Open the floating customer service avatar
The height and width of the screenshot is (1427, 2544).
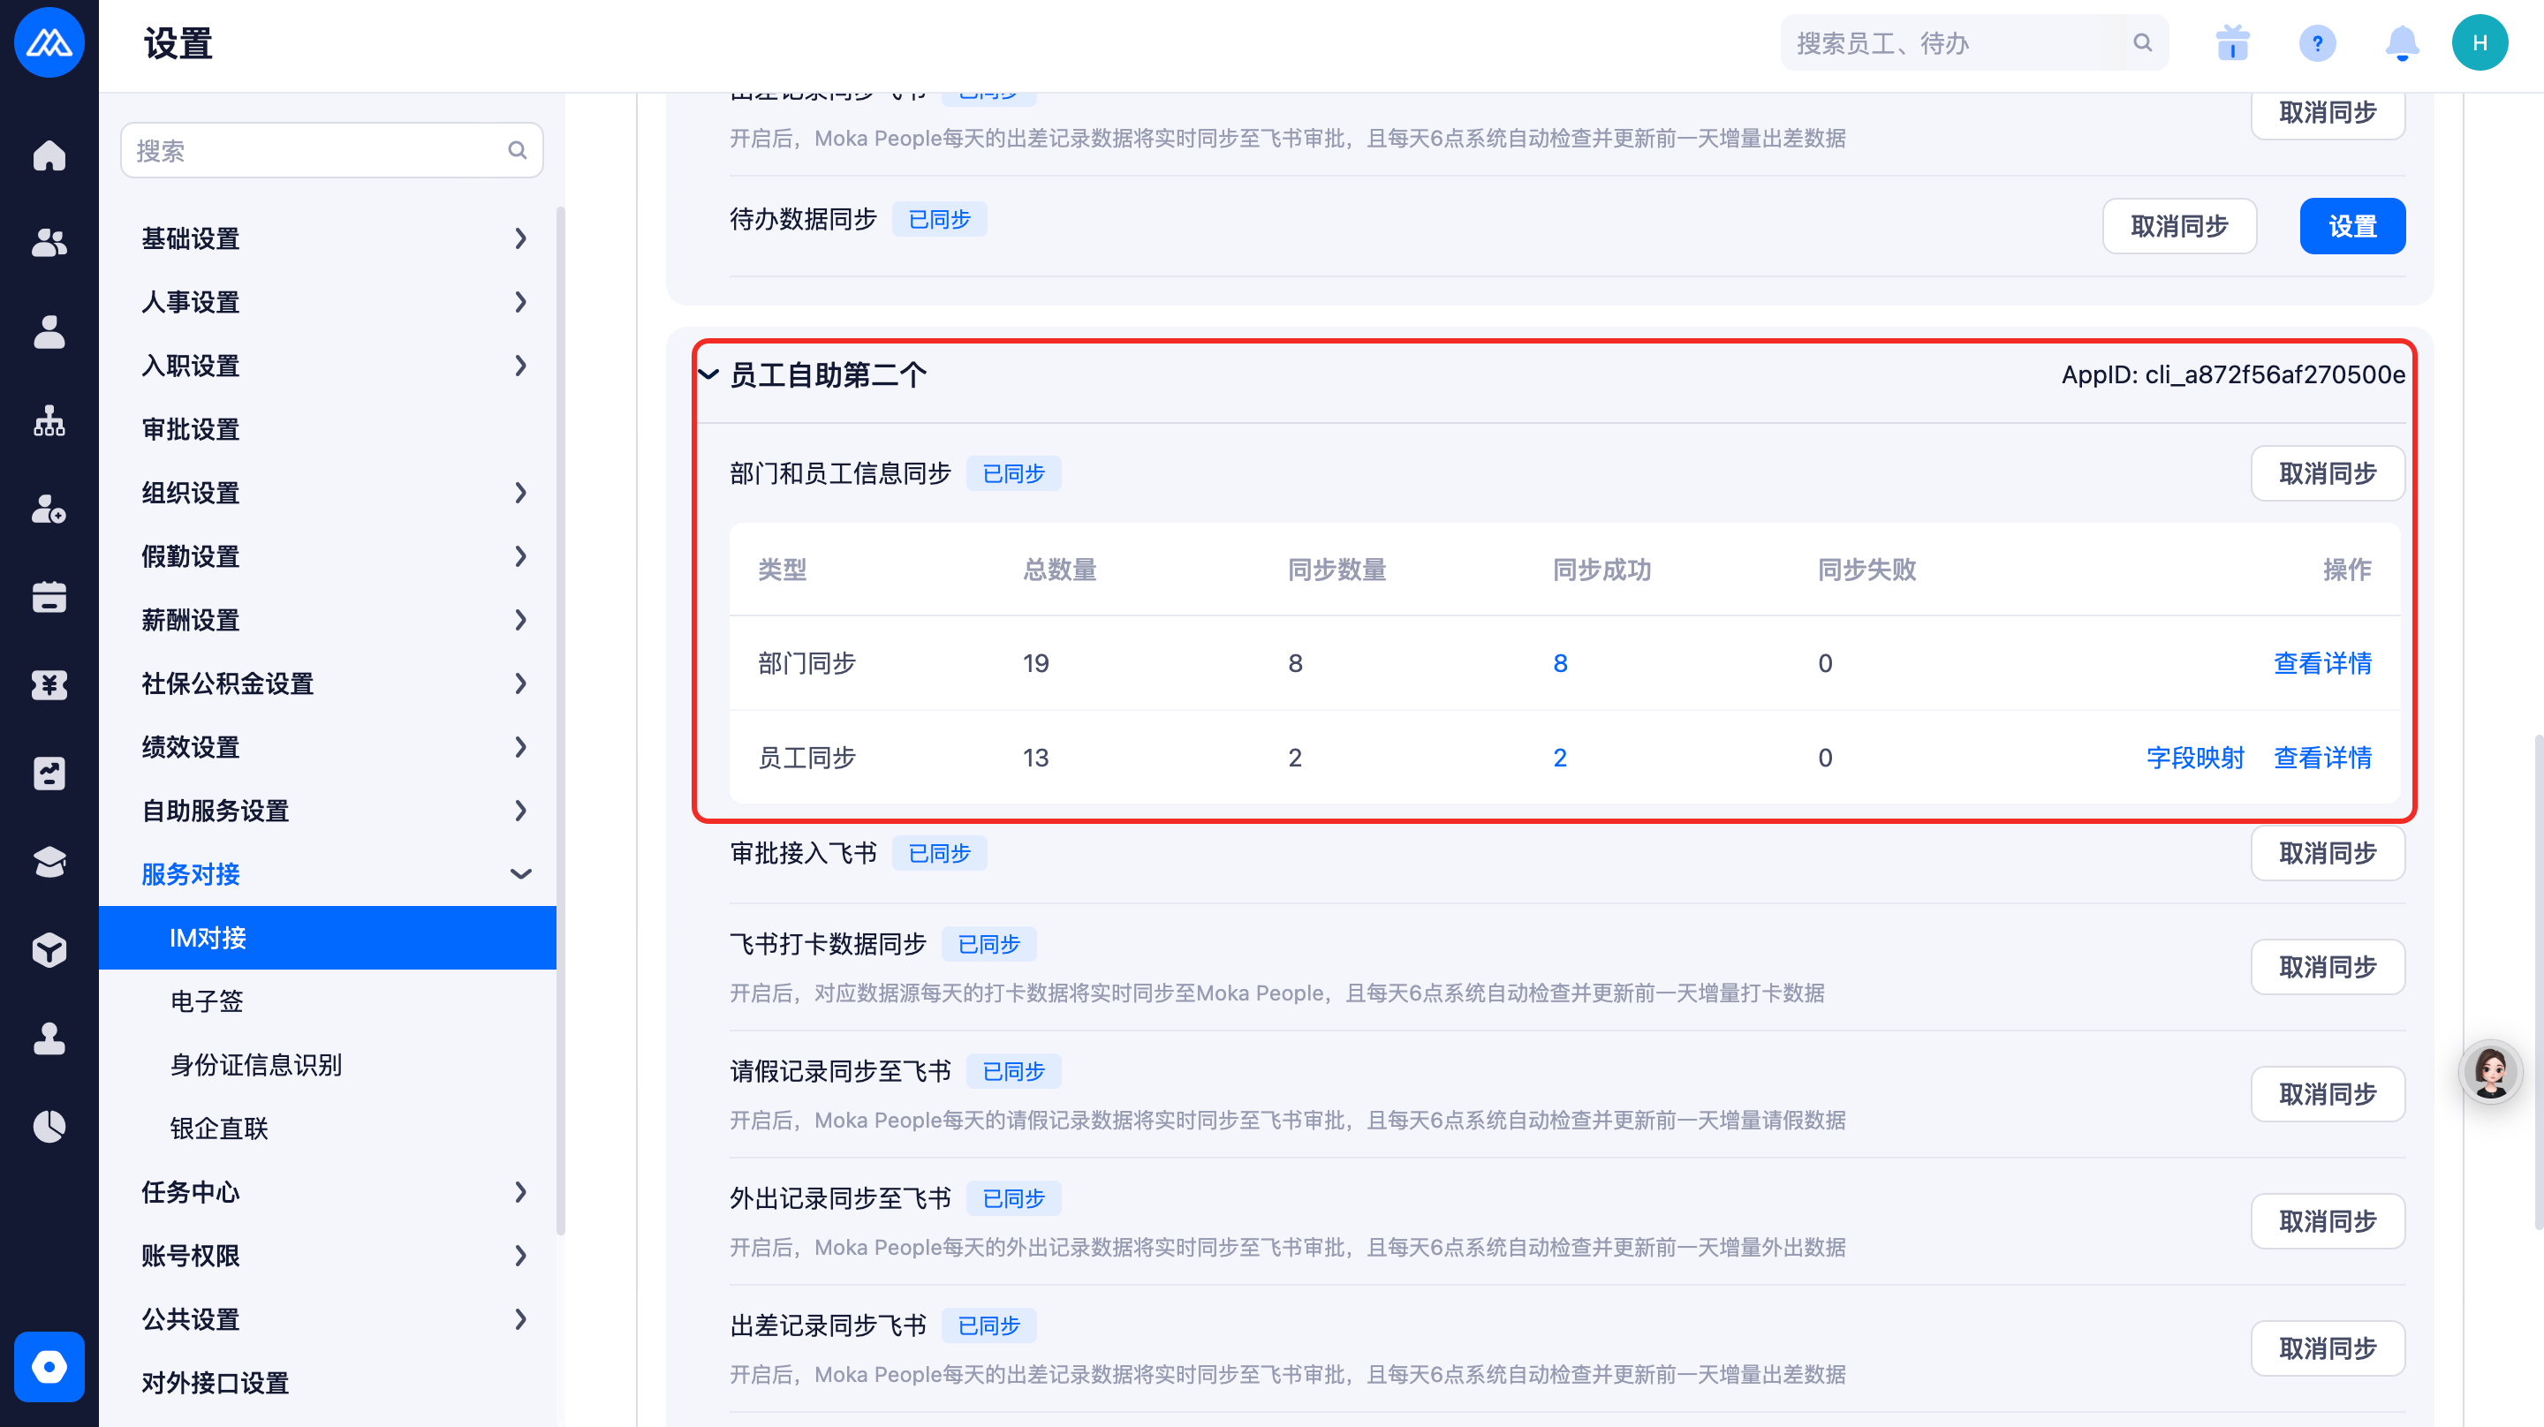point(2490,1073)
